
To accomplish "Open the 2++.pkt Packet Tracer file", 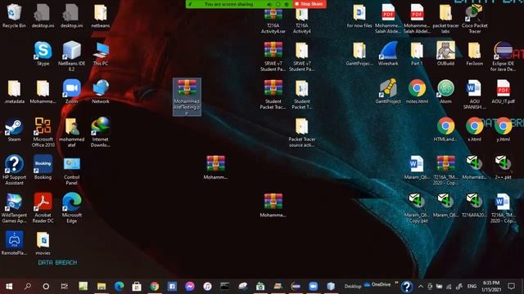I will click(503, 167).
